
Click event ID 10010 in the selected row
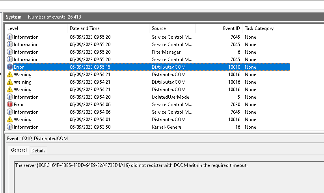[234, 67]
